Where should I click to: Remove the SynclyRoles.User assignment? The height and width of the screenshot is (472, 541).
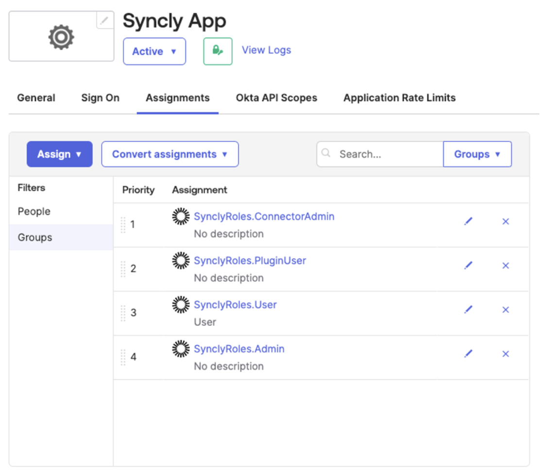pos(506,310)
